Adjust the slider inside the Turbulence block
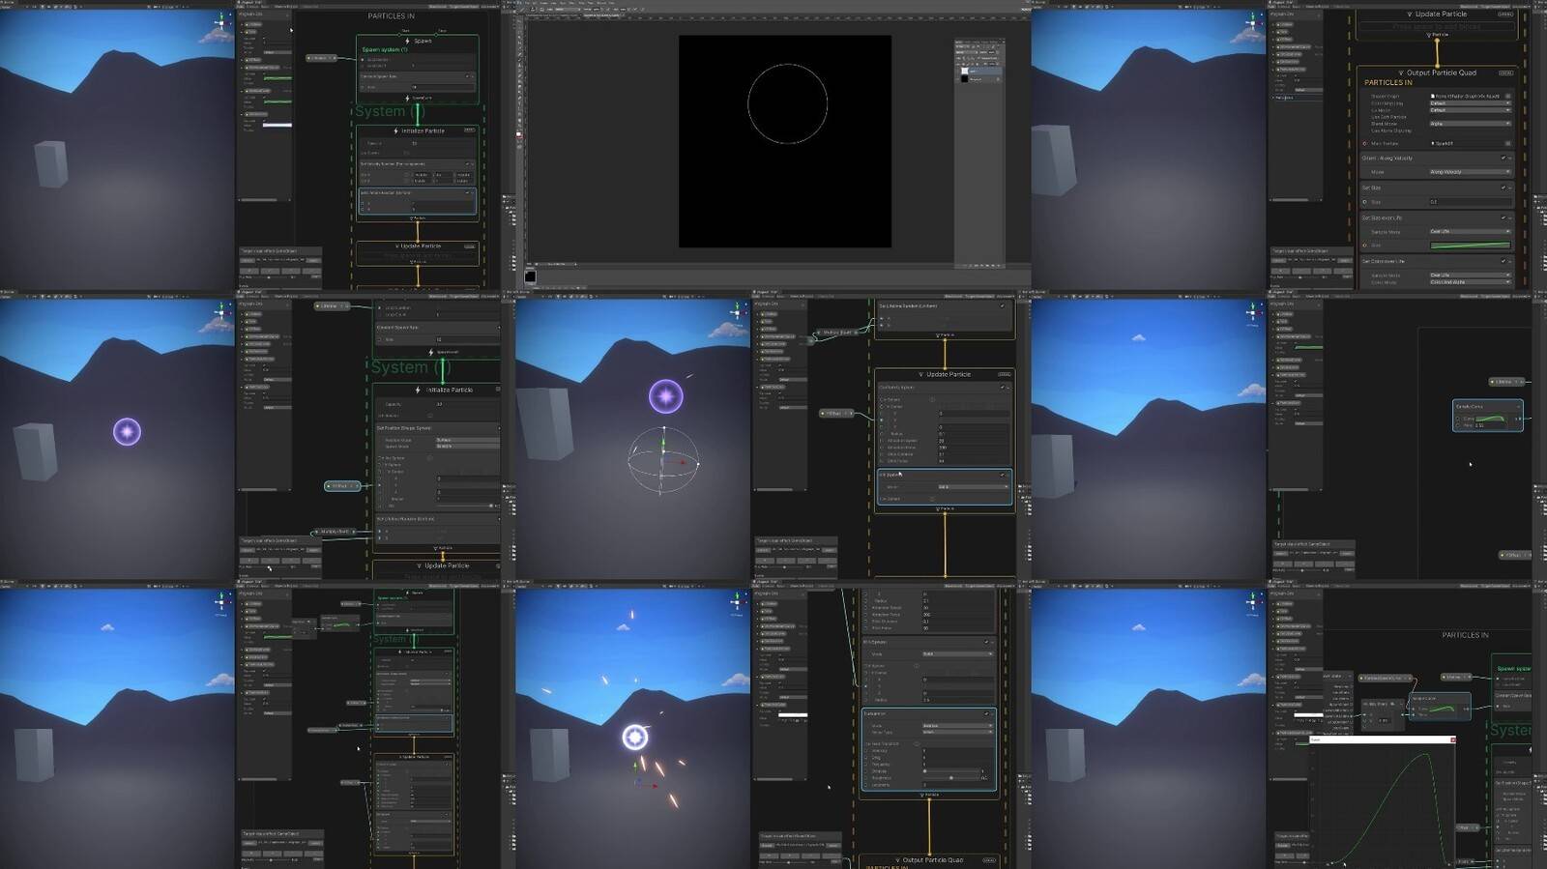1547x869 pixels. 952,777
